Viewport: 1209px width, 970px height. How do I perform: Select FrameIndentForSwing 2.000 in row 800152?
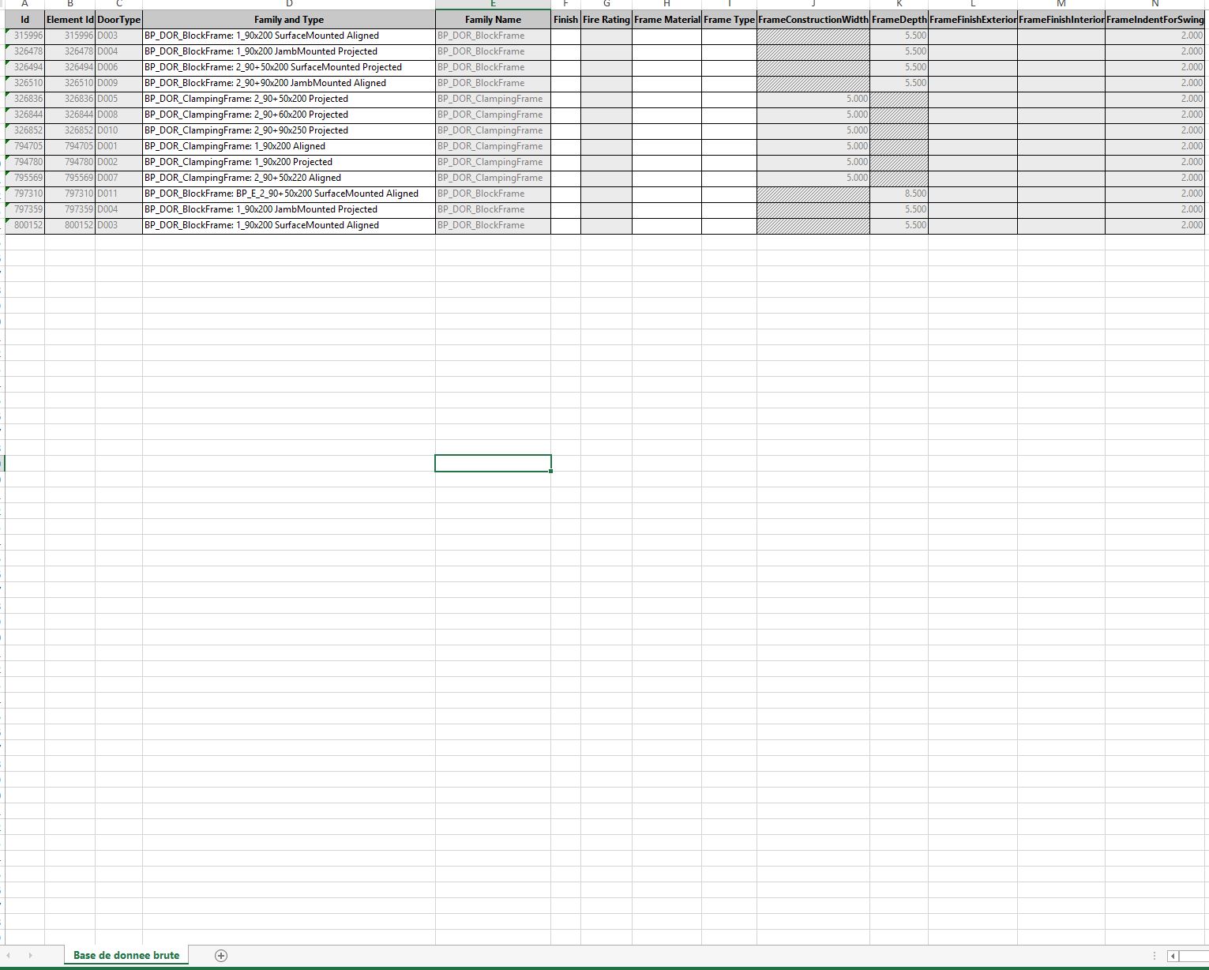coord(1155,225)
